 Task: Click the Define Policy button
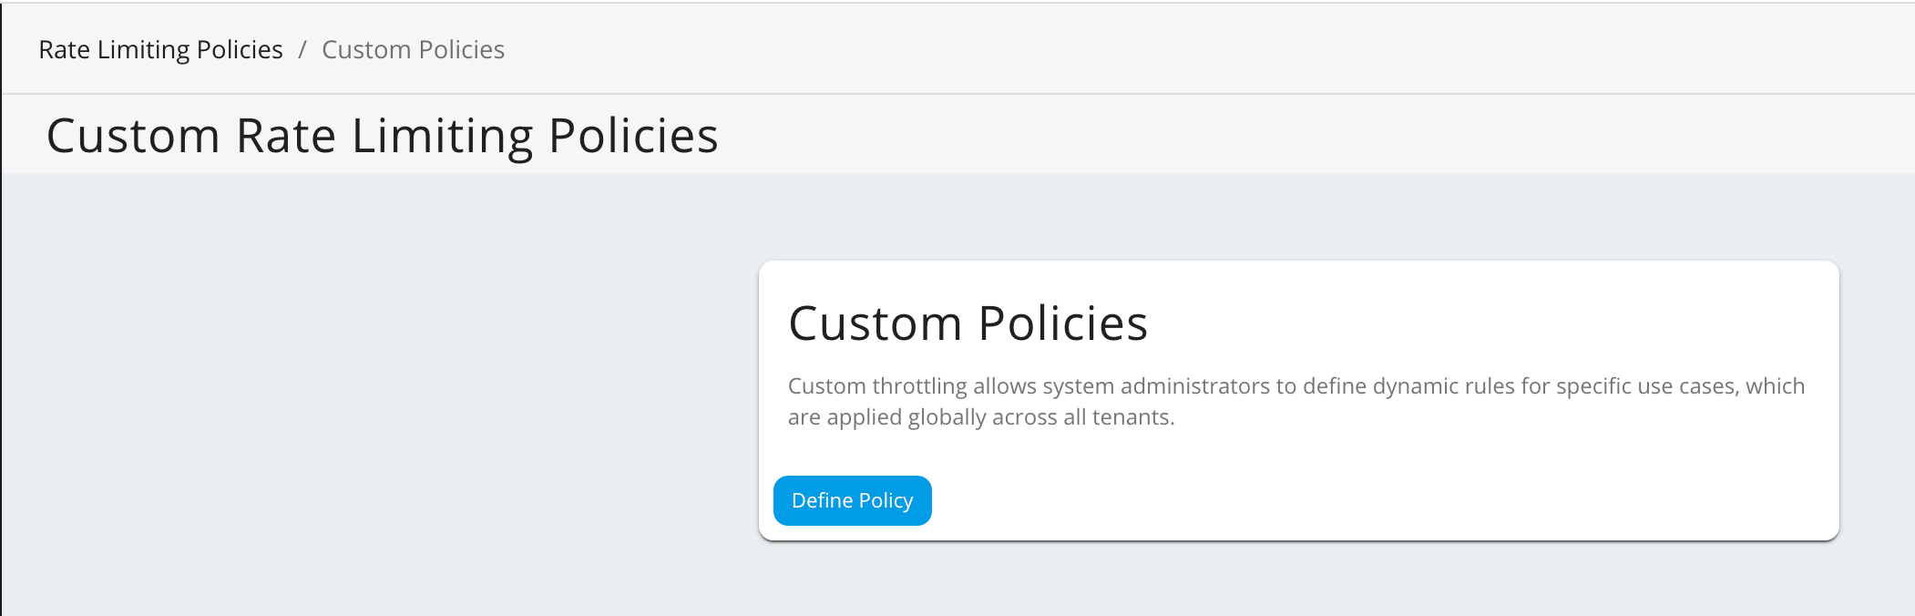pyautogui.click(x=852, y=500)
